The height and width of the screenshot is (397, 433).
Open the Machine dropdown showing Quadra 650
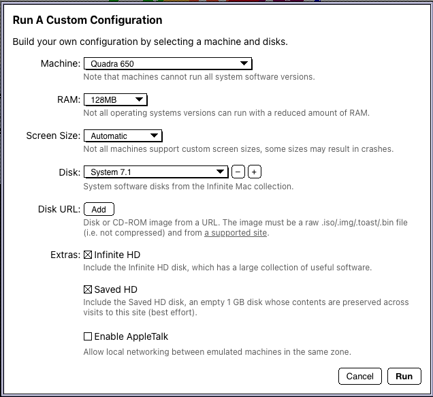pos(167,64)
